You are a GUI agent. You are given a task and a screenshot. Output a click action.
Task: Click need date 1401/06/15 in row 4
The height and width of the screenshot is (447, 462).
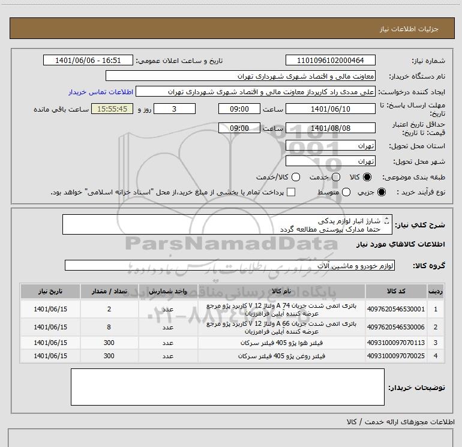coord(50,356)
